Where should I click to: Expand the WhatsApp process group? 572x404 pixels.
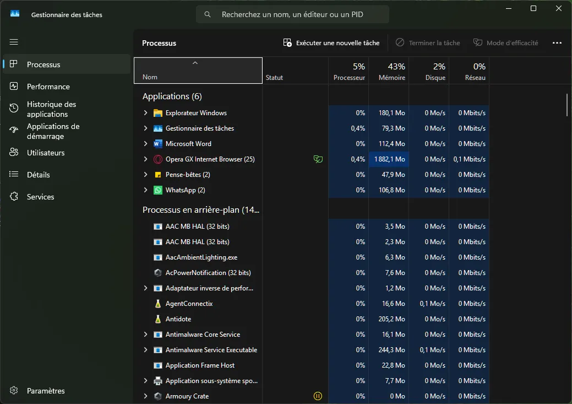tap(145, 190)
